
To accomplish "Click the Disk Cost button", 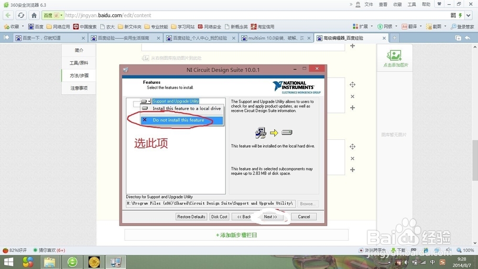I will point(219,217).
